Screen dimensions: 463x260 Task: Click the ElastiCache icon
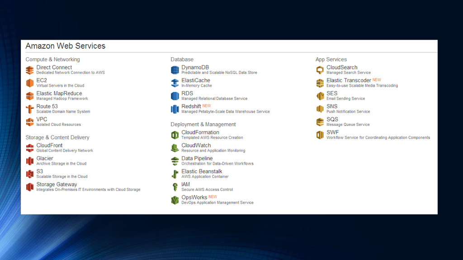click(x=175, y=83)
